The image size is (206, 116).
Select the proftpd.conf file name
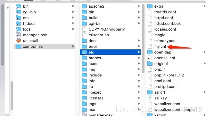pos(166,87)
